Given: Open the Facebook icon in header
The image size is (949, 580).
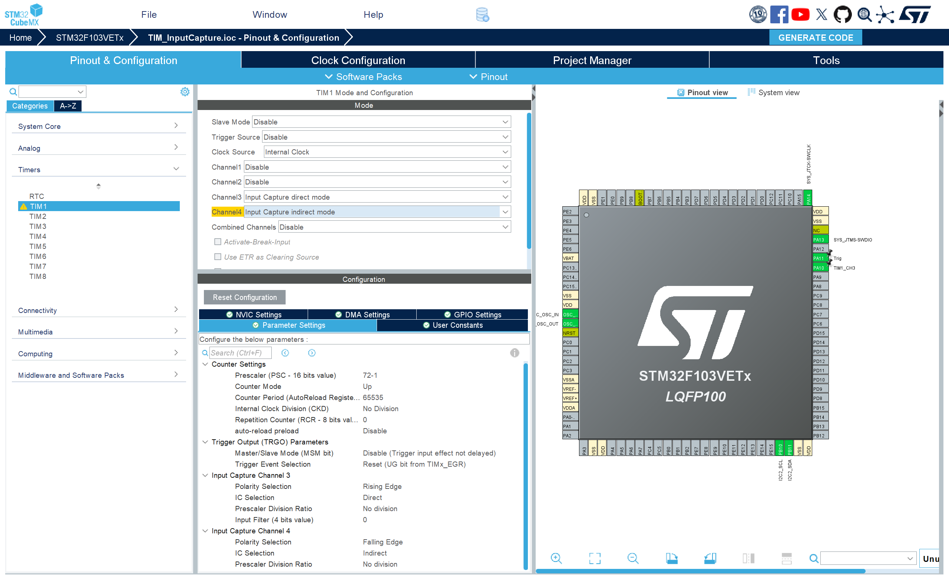Looking at the screenshot, I should [x=779, y=14].
